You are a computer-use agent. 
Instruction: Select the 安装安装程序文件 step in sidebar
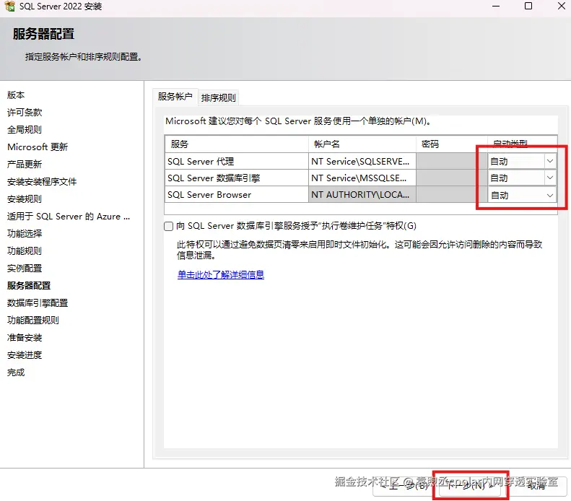tap(42, 182)
